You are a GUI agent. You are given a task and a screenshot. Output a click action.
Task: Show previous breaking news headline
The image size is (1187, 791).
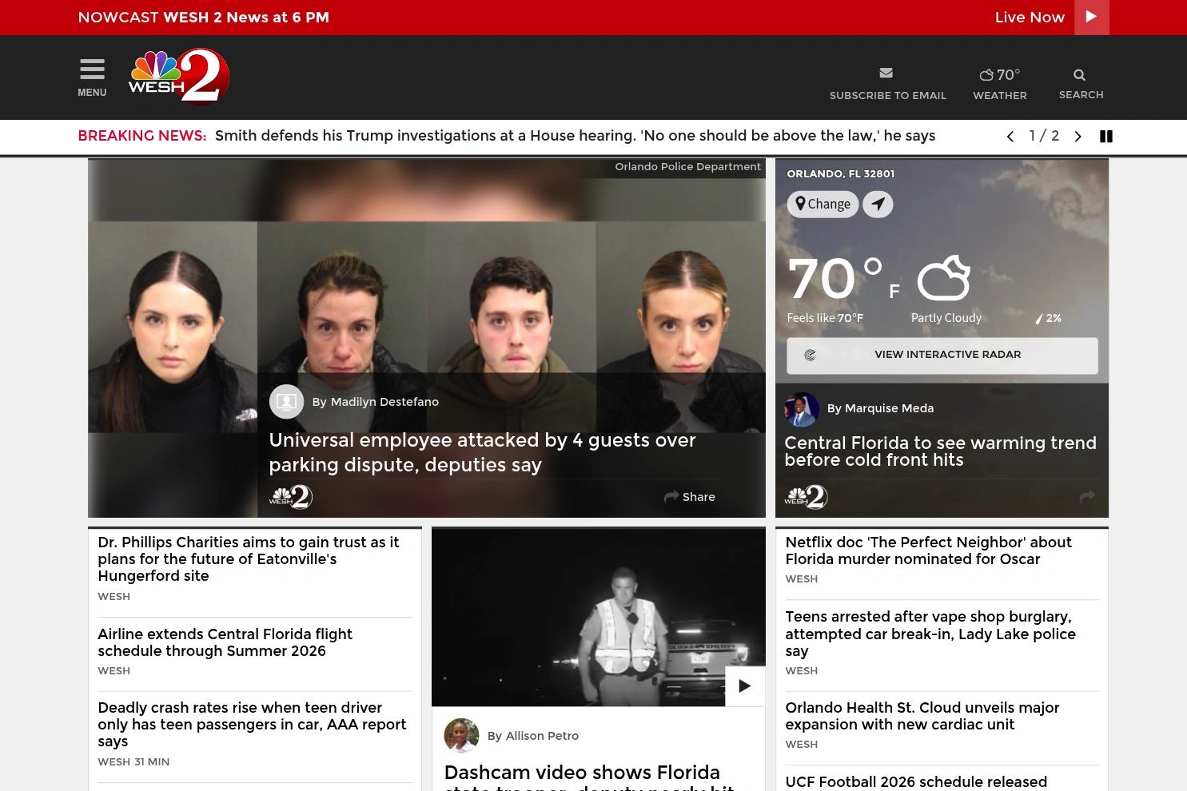point(1010,137)
